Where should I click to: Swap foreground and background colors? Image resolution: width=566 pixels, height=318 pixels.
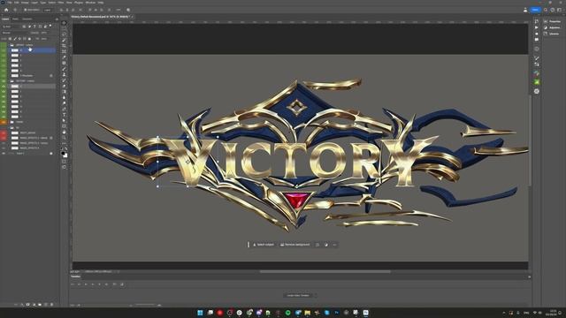click(66, 149)
